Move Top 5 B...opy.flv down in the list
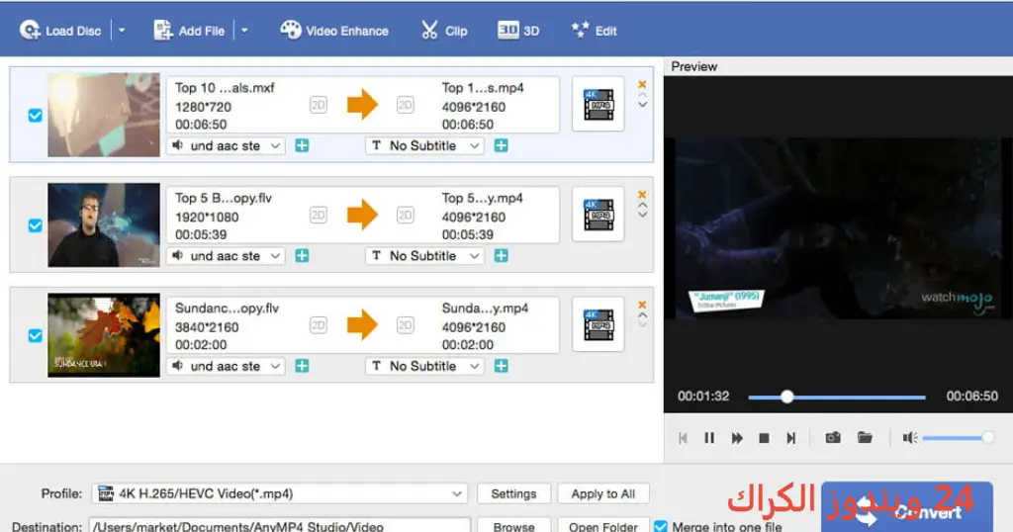The height and width of the screenshot is (532, 1013). pos(642,215)
